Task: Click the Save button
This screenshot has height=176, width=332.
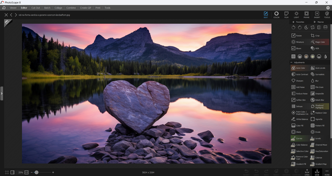Action: click(x=317, y=172)
